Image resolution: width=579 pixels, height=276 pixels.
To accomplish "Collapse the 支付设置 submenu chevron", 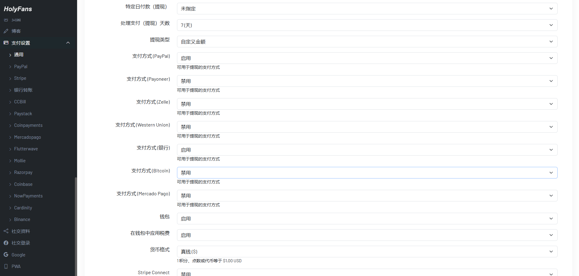I will pos(68,42).
